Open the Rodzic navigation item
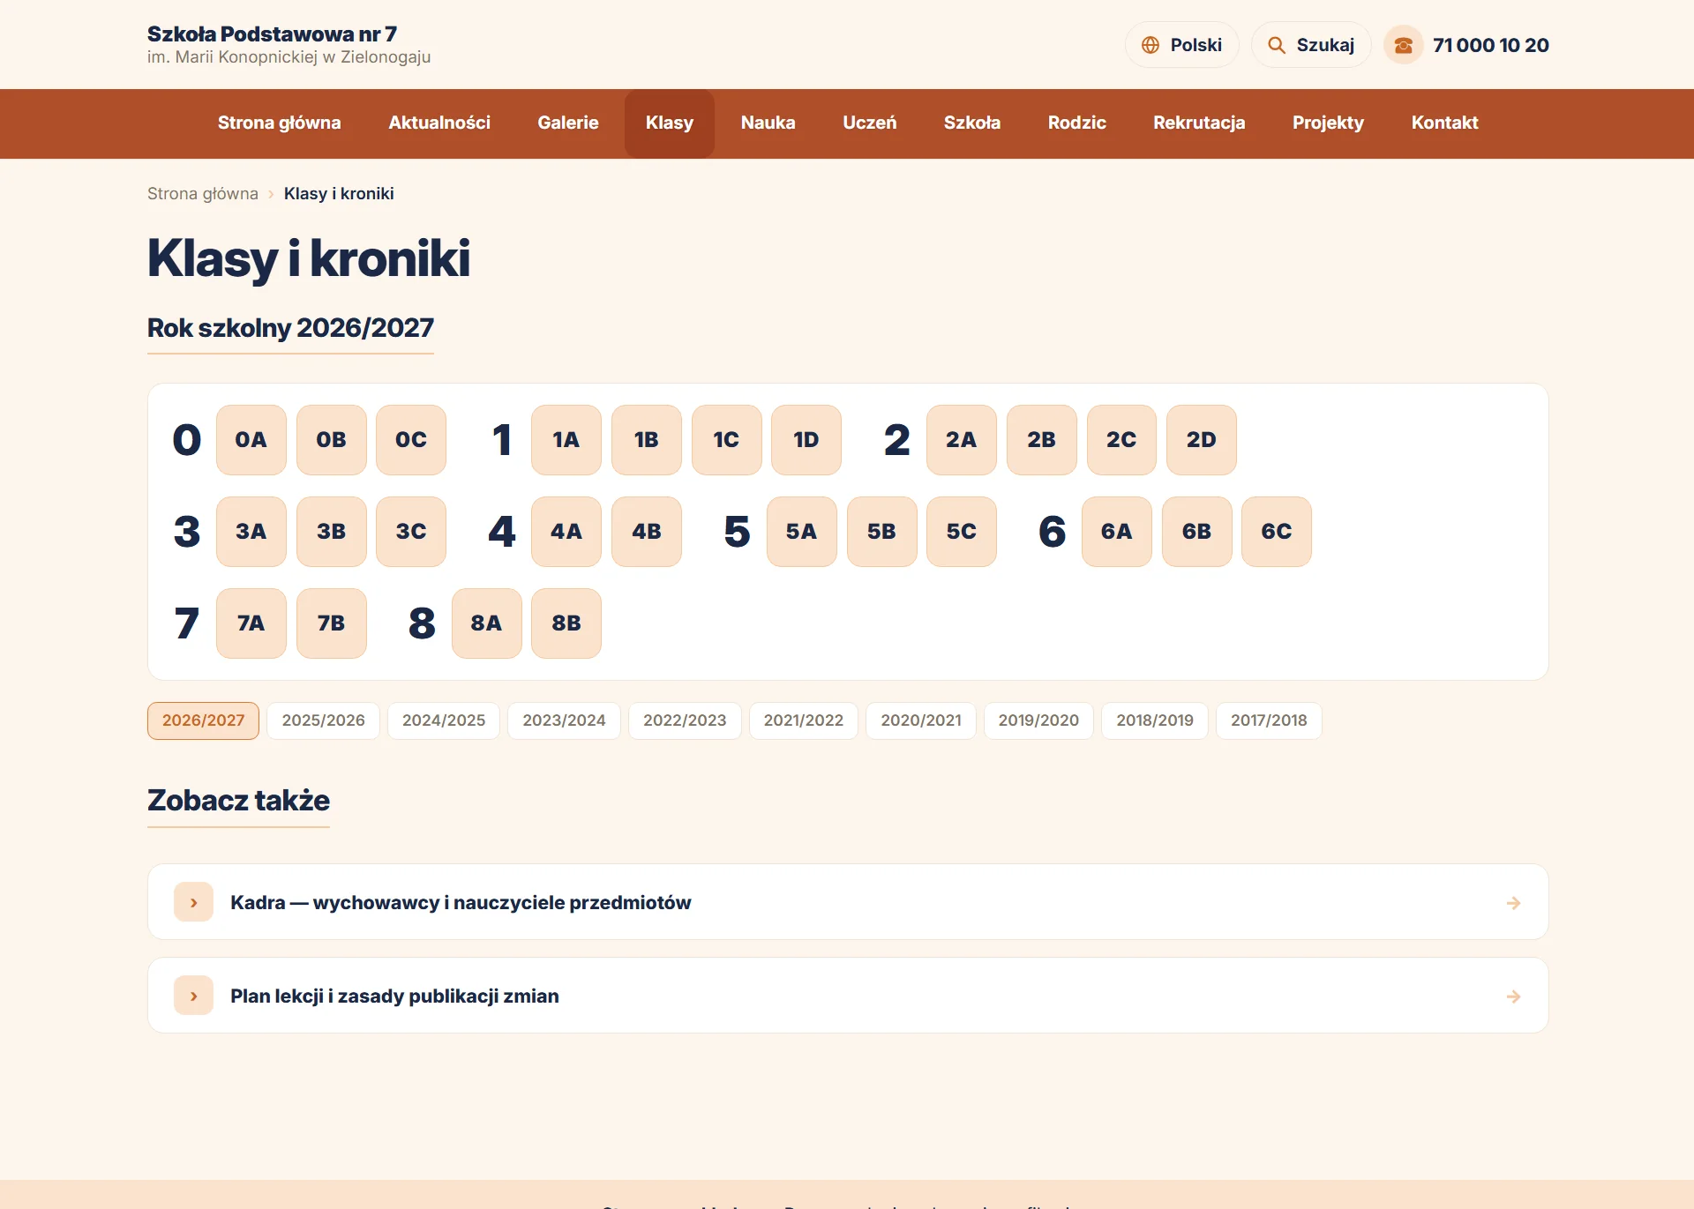The height and width of the screenshot is (1209, 1694). click(x=1076, y=123)
